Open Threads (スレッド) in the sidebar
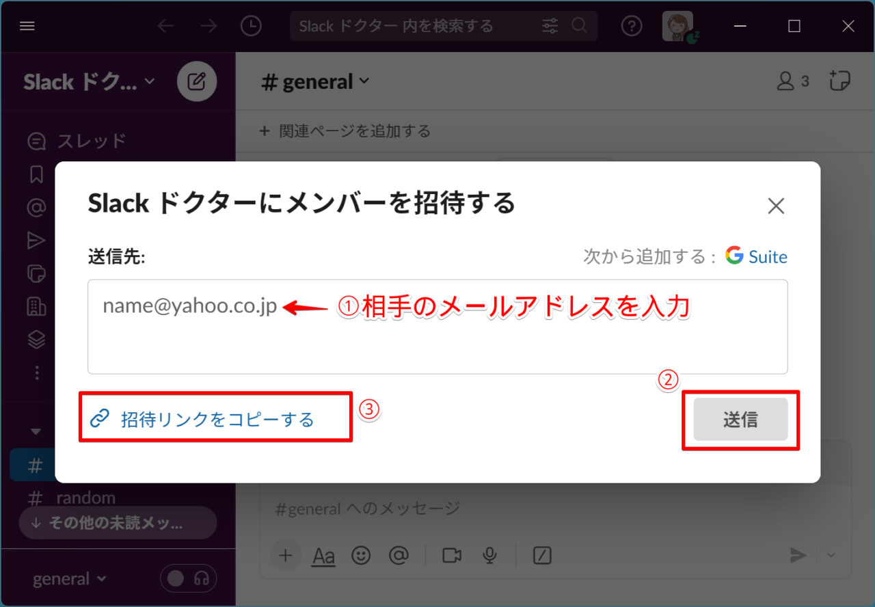 click(77, 141)
